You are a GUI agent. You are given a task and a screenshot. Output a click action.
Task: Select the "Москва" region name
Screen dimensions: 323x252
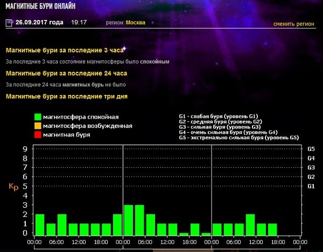tap(135, 23)
